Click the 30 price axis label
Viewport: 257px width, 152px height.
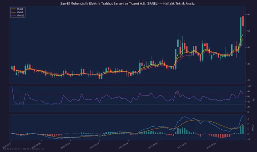pyautogui.click(x=249, y=64)
